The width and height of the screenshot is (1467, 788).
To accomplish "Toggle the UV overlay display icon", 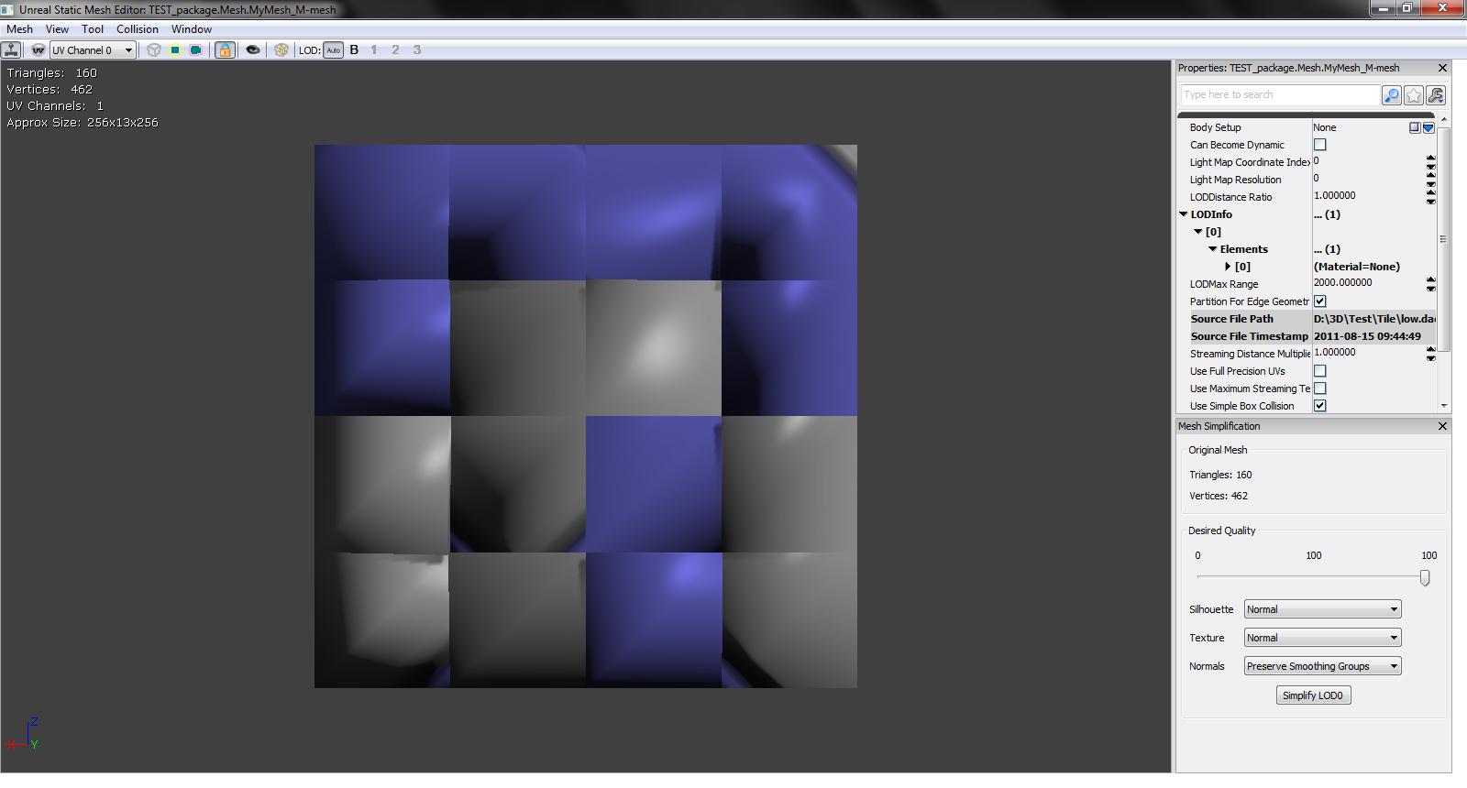I will 38,50.
